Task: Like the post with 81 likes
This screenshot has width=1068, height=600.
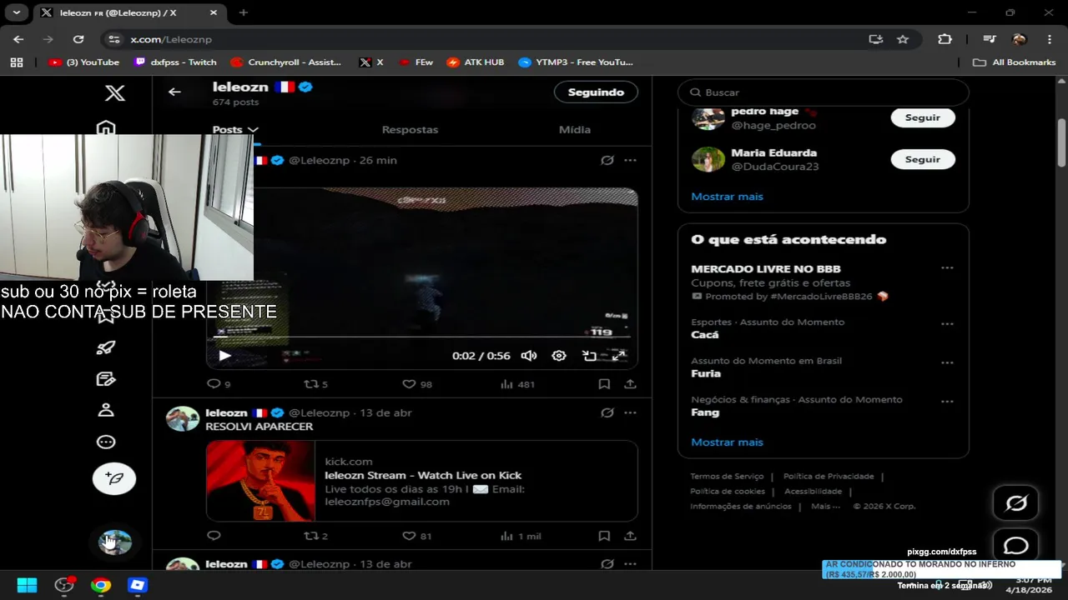Action: [409, 536]
